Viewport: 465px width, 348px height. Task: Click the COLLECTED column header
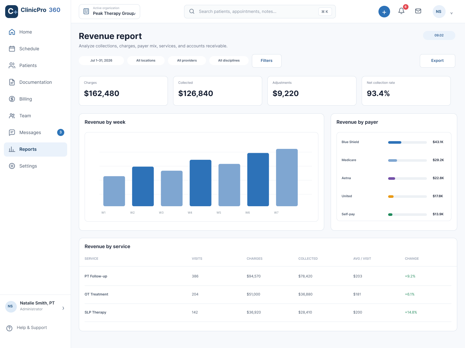(x=308, y=259)
